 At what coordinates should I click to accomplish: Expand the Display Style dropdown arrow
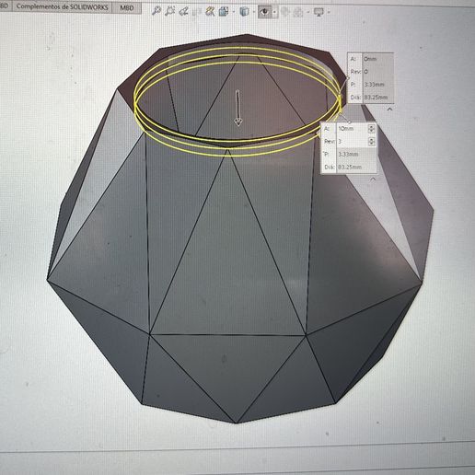(x=254, y=12)
